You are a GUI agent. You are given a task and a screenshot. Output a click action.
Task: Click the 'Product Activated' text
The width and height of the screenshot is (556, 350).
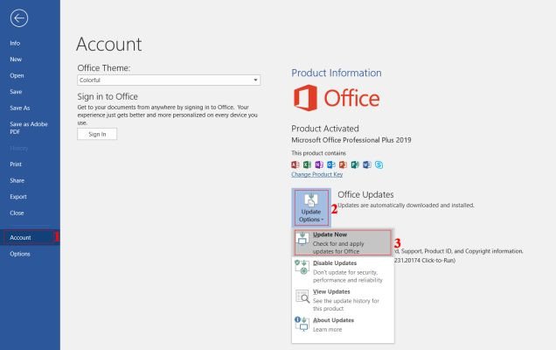(x=325, y=129)
